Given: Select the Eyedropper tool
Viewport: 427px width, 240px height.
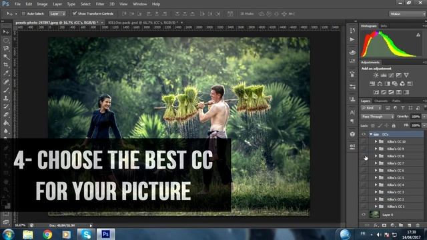Looking at the screenshot, I should coord(6,73).
